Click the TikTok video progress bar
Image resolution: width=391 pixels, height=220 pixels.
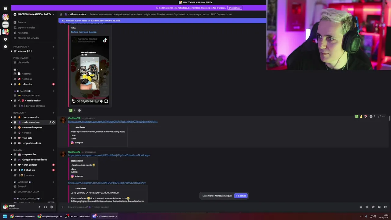click(90, 98)
